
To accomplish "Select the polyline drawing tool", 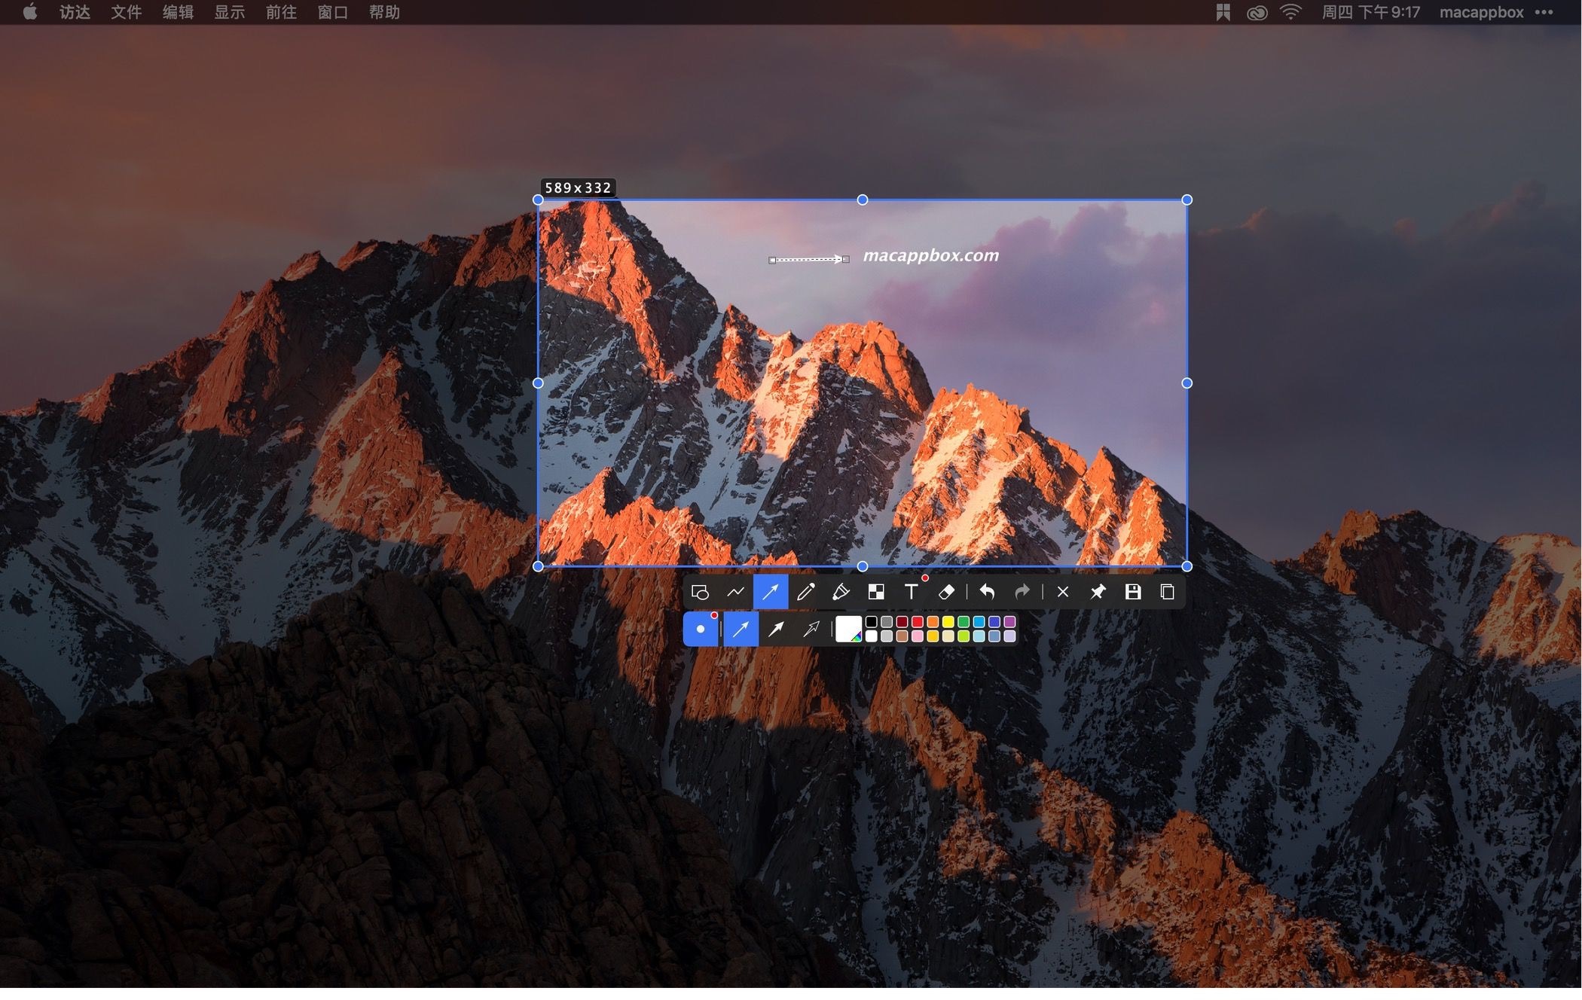I will 735,593.
